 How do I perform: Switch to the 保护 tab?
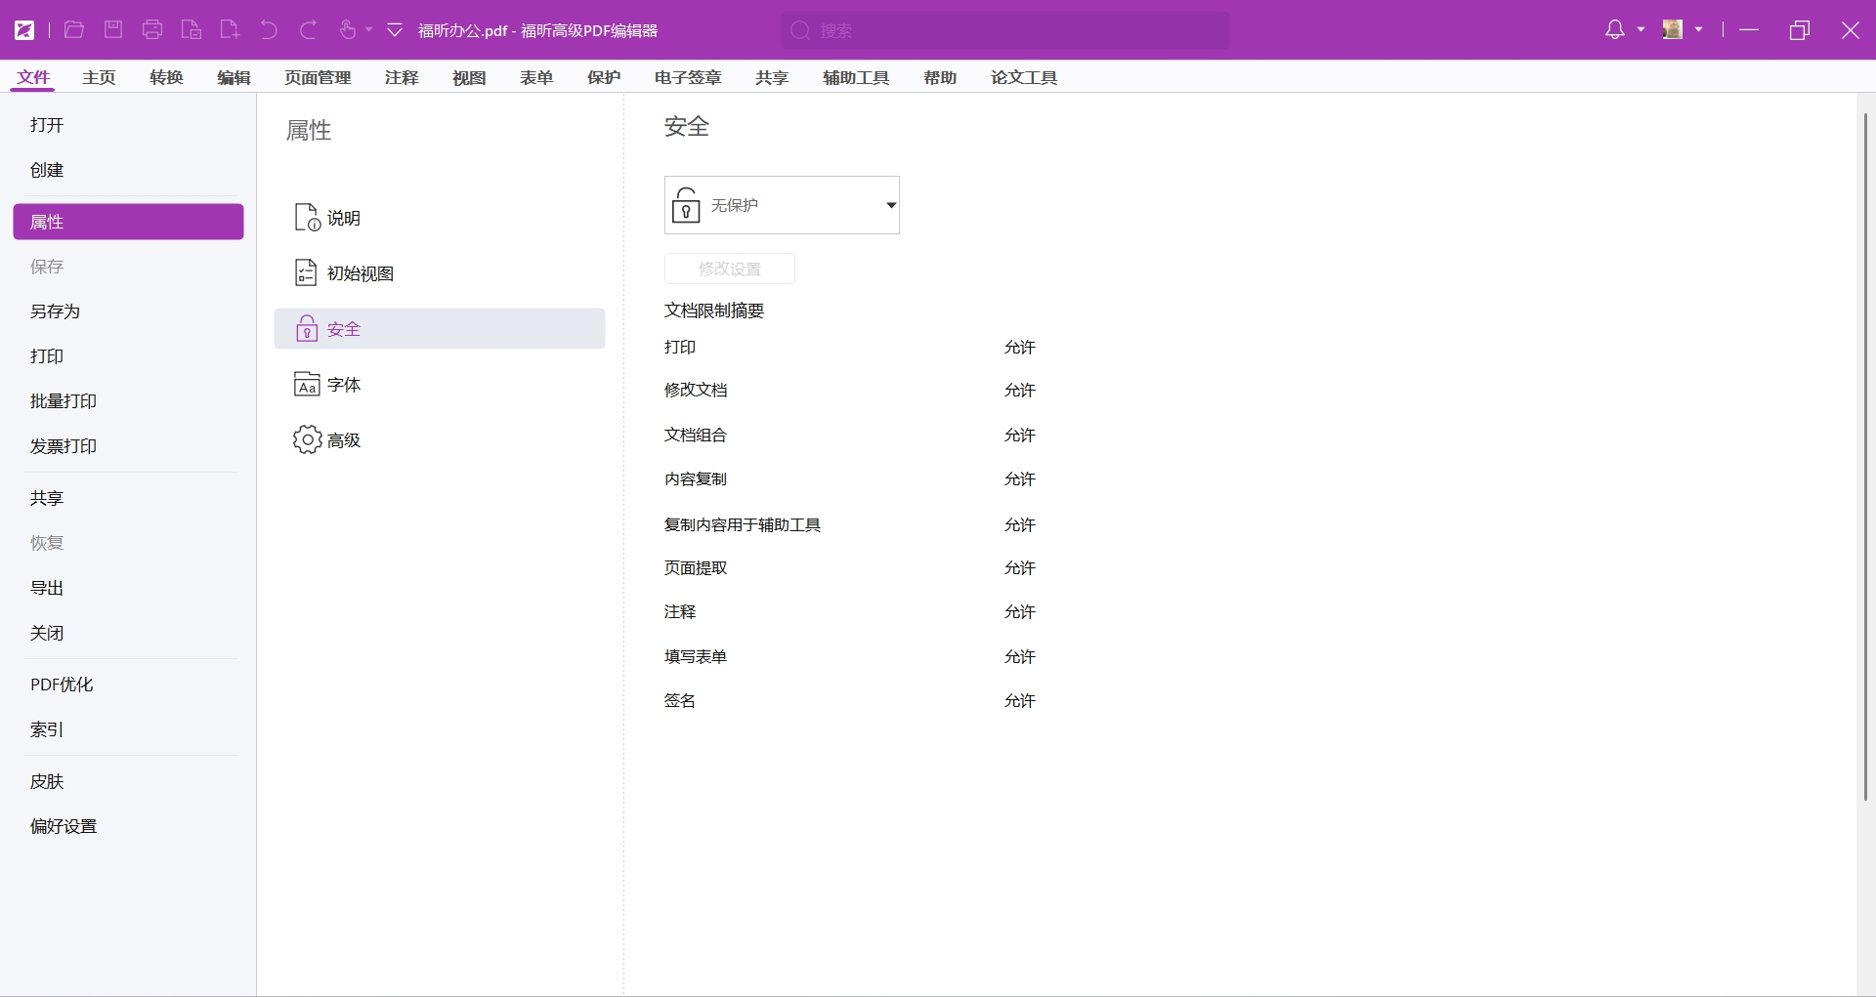604,77
